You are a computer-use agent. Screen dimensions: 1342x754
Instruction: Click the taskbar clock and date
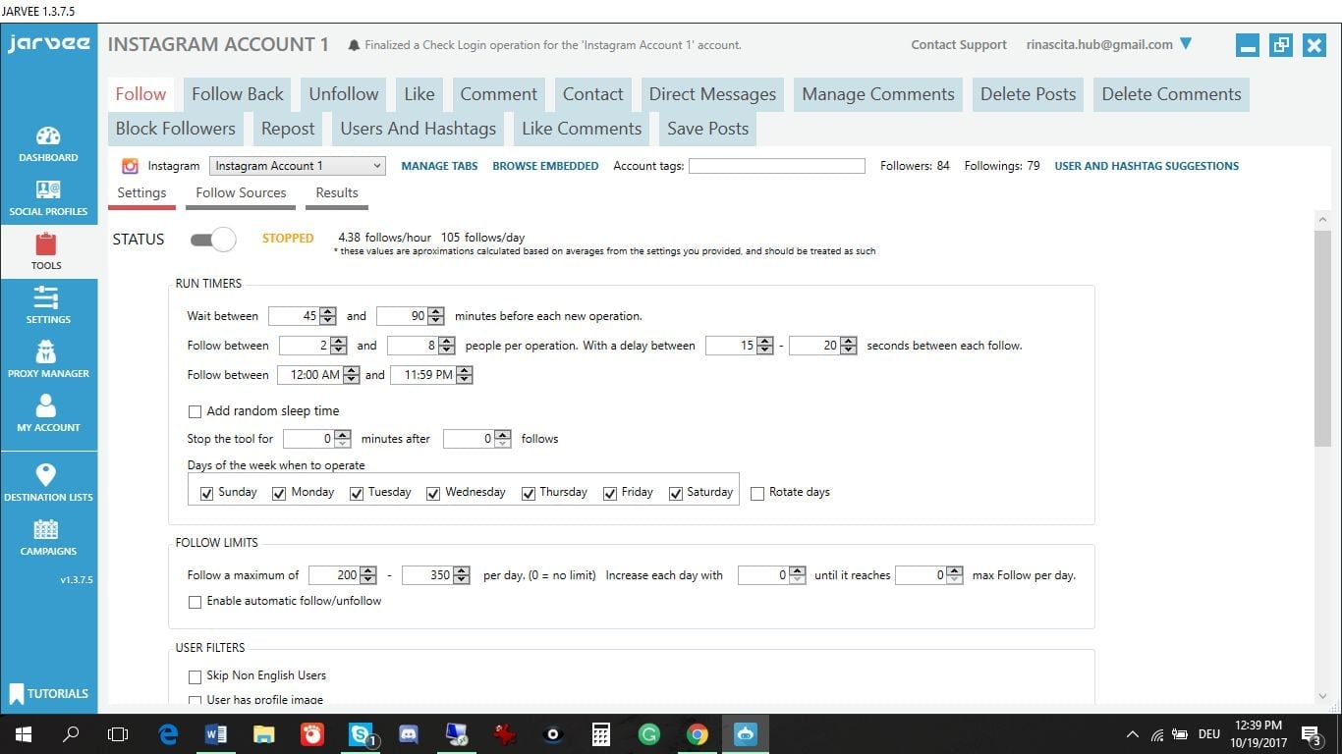tap(1258, 734)
